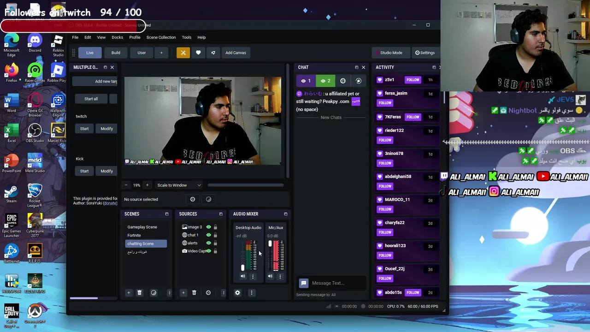Add a new source with plus icon

coord(183,293)
